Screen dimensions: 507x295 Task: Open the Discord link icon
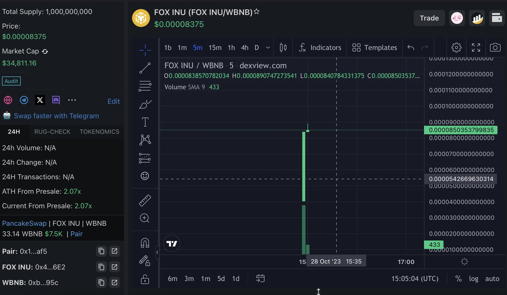click(56, 100)
